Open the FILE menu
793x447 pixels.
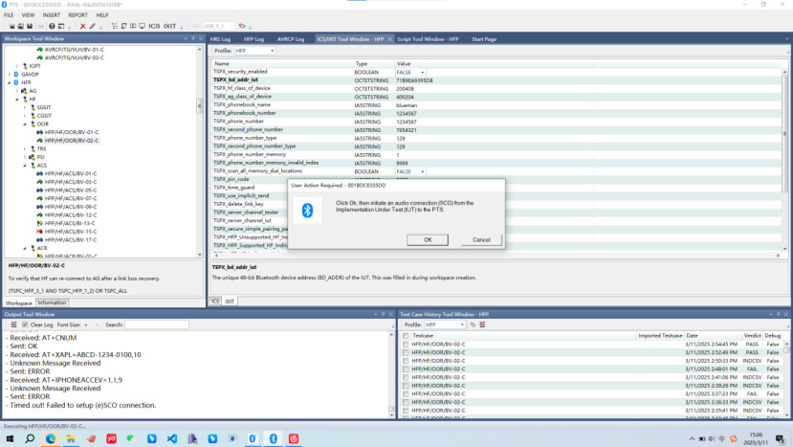point(10,15)
